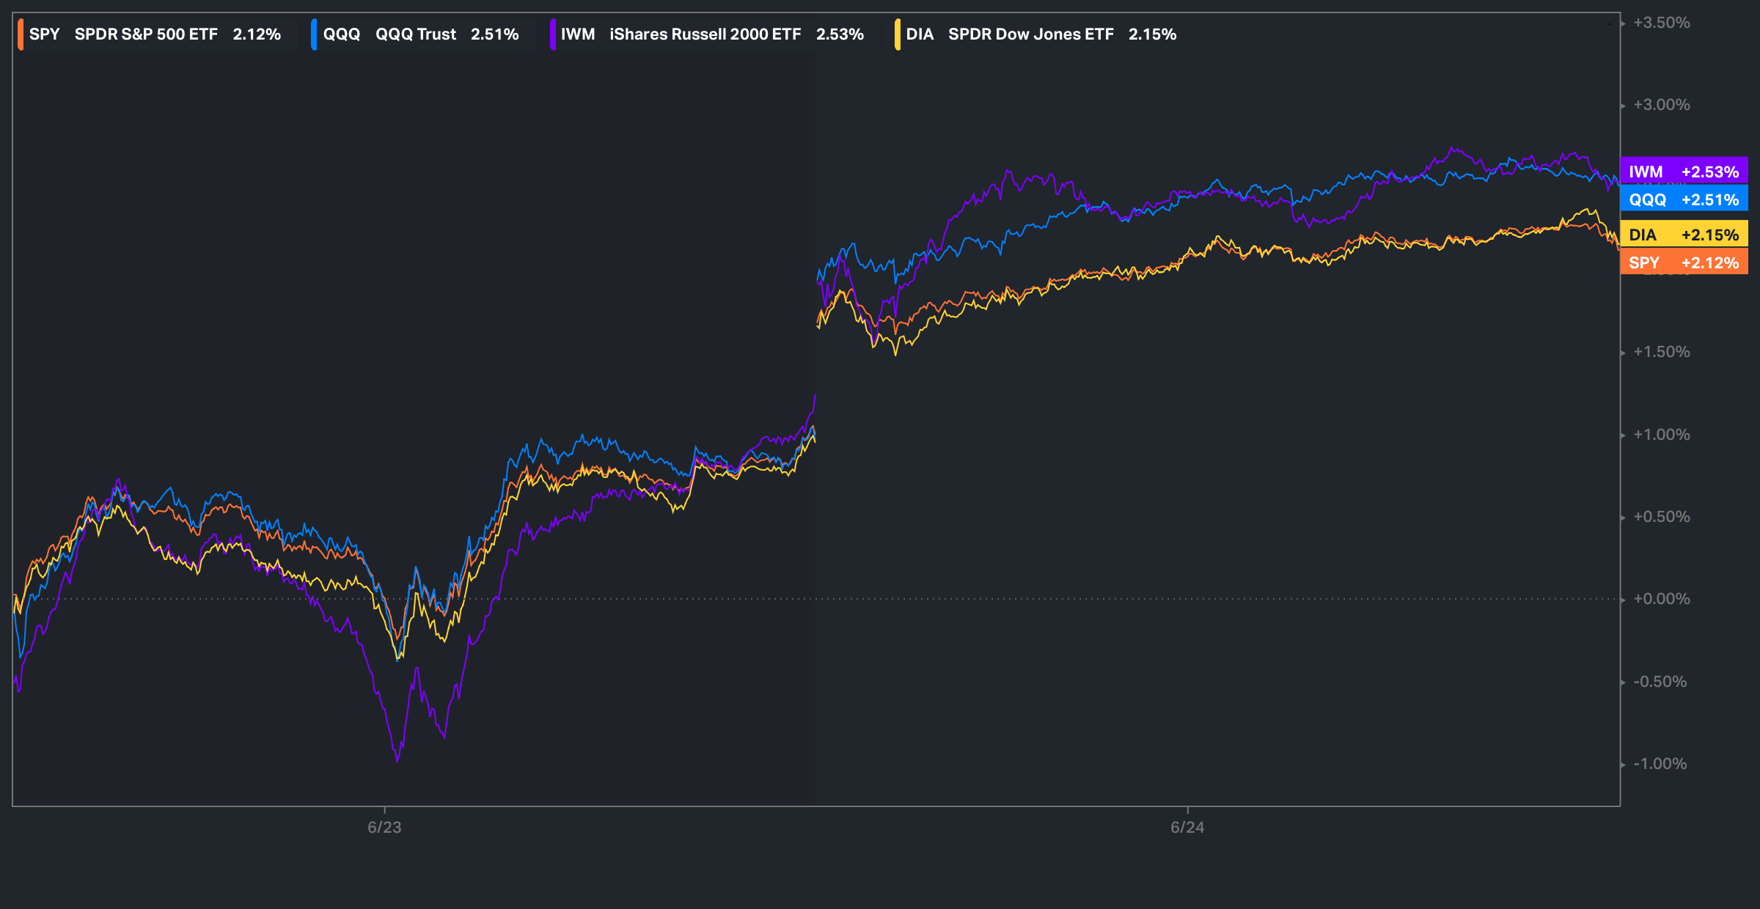Viewport: 1760px width, 909px height.
Task: Click the 6/24 date label on the x-axis
Action: tap(1187, 828)
